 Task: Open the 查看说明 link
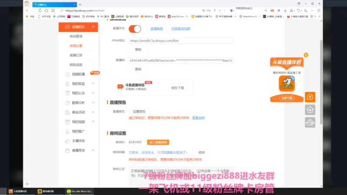click(198, 118)
